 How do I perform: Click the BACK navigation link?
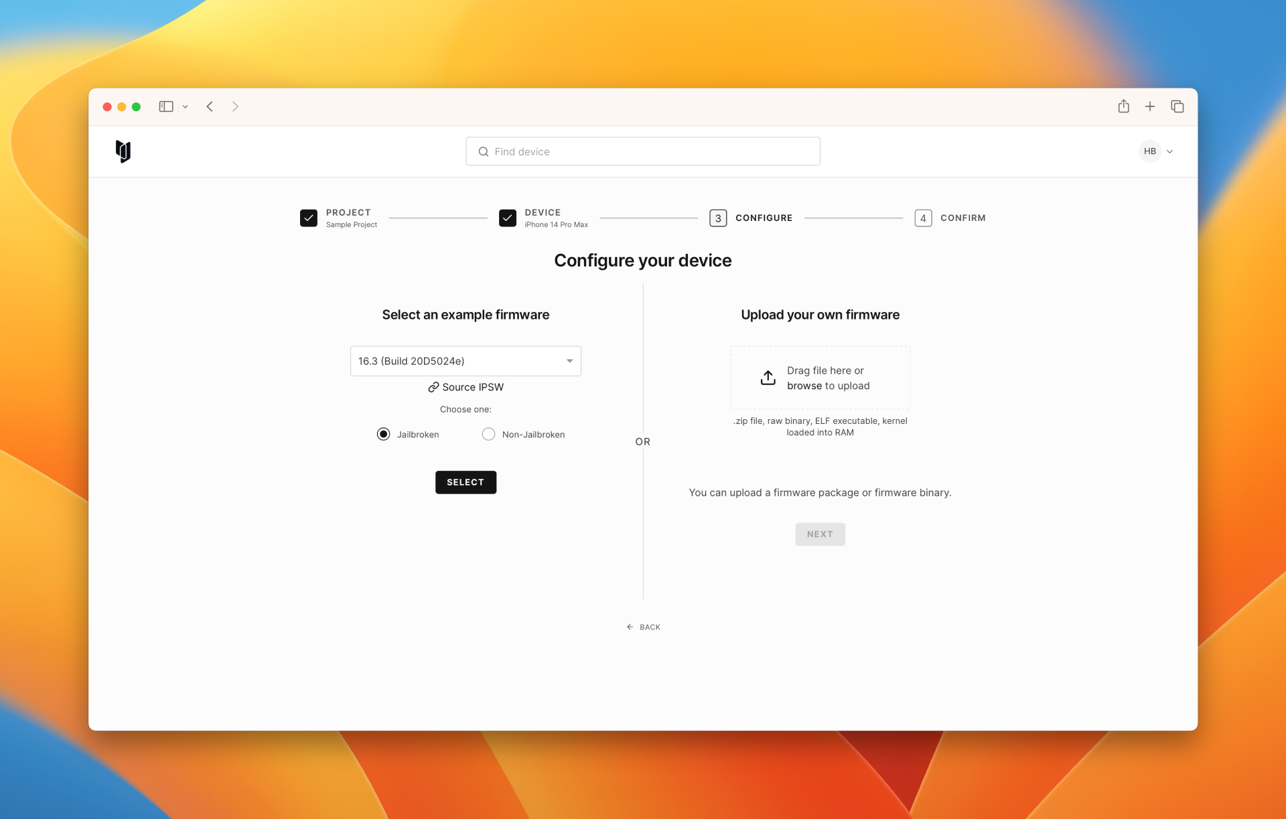pyautogui.click(x=643, y=627)
